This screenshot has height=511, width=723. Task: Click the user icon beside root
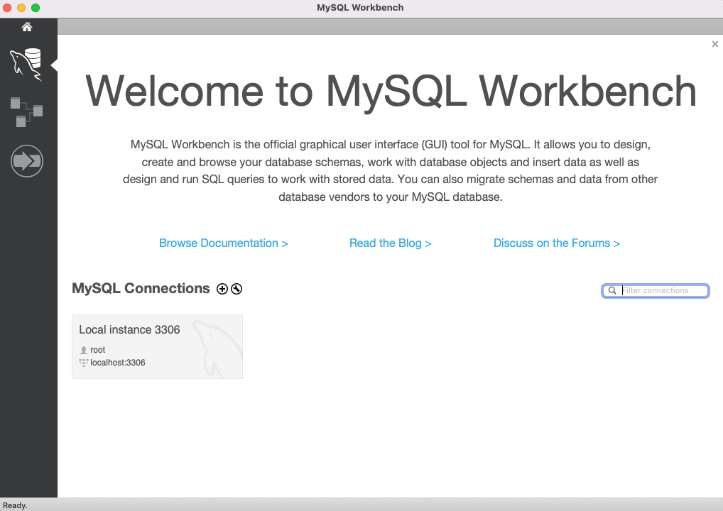84,350
